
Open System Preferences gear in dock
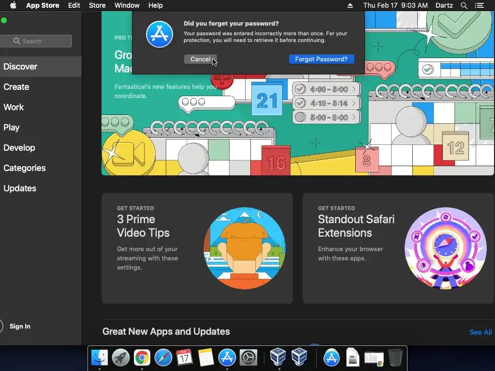[248, 358]
